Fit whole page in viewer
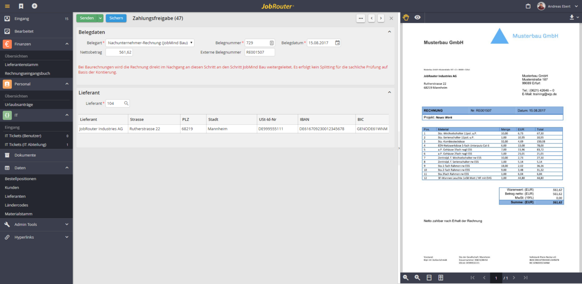 click(441, 278)
